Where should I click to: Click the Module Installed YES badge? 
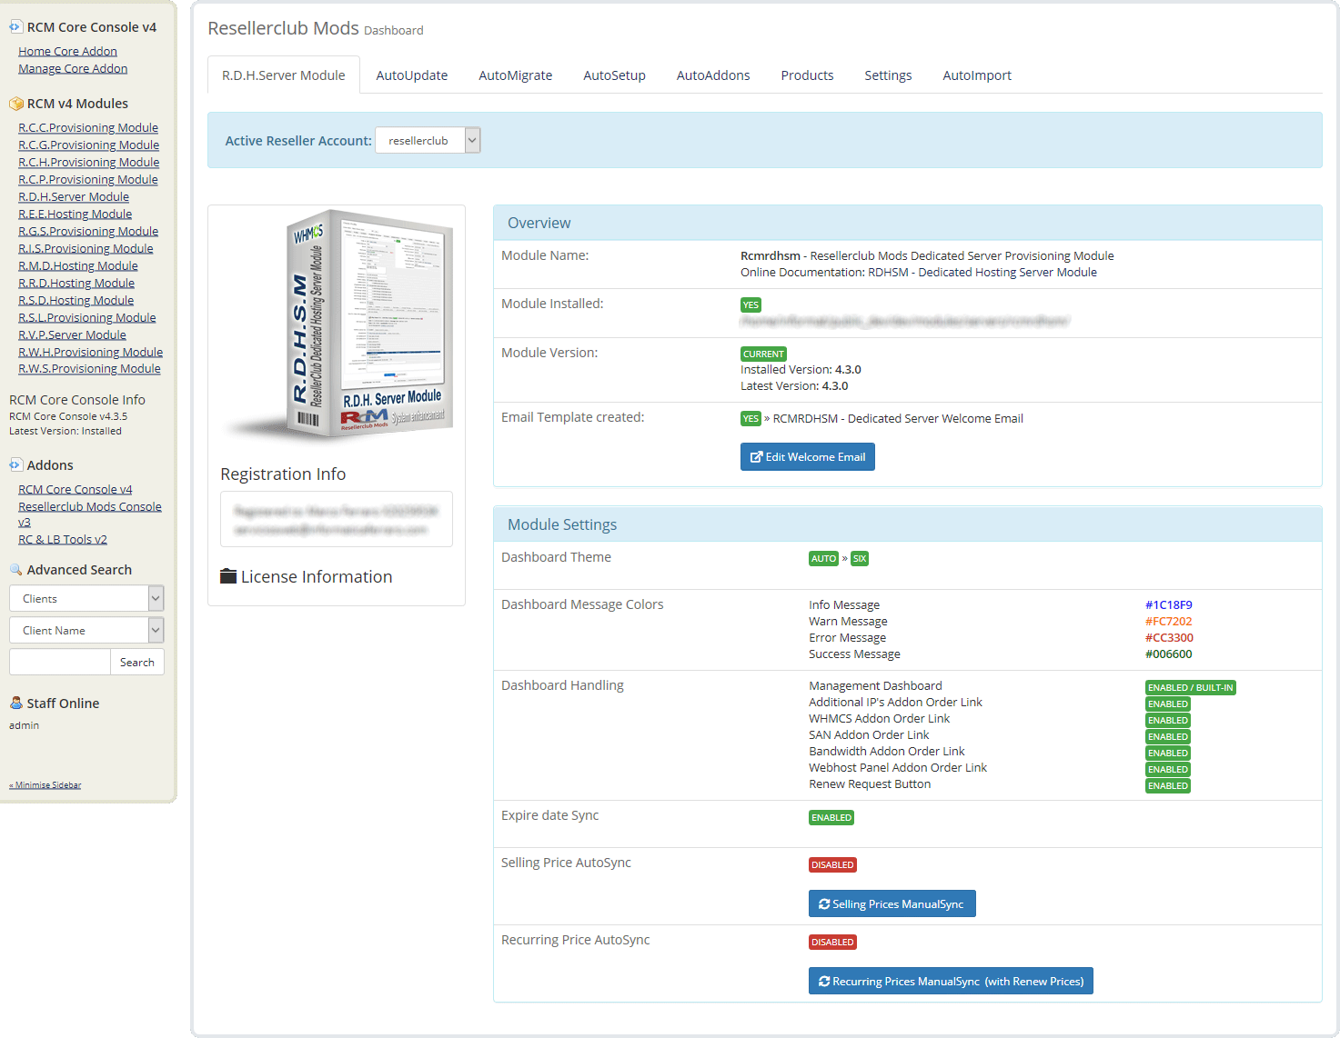751,305
